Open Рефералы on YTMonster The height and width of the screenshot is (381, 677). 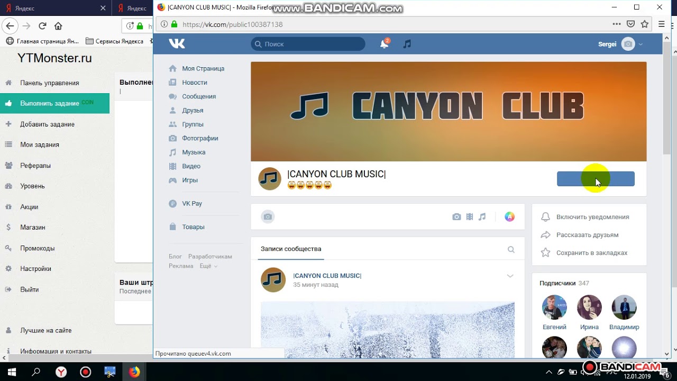click(x=35, y=166)
